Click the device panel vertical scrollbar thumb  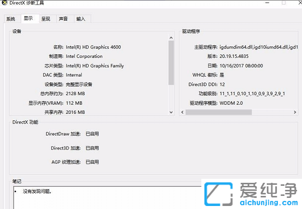point(171,63)
